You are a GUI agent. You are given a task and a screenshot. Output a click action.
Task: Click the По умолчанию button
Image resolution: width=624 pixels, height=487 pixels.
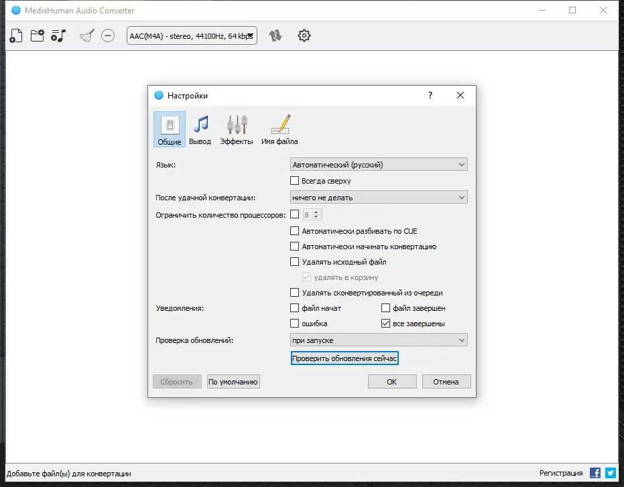(x=233, y=382)
